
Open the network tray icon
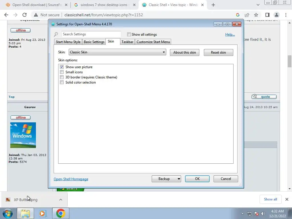coord(250,214)
